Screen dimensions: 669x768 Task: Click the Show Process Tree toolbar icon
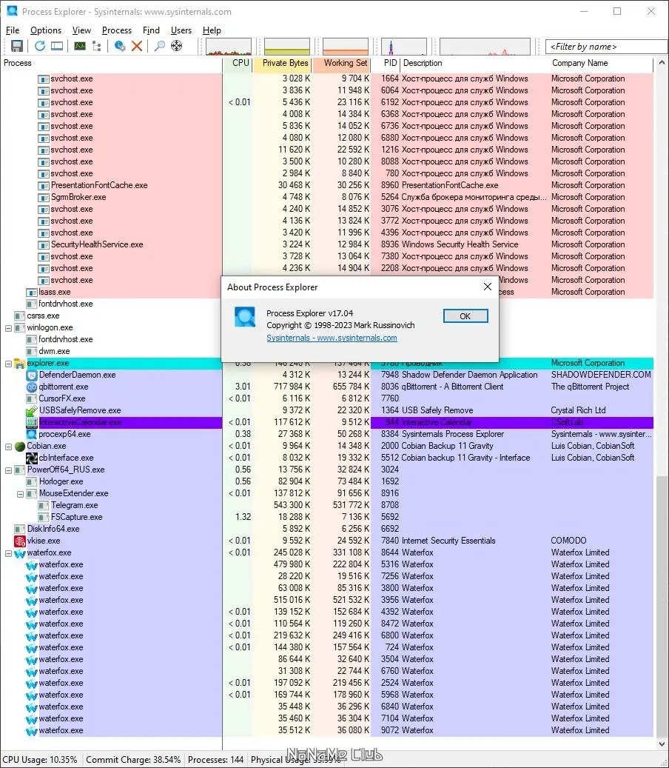pos(97,46)
